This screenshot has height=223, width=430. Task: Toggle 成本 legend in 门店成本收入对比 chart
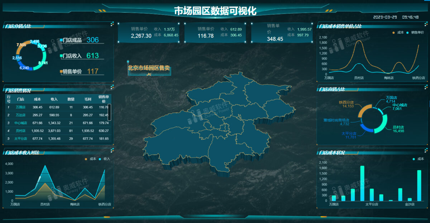90,159
